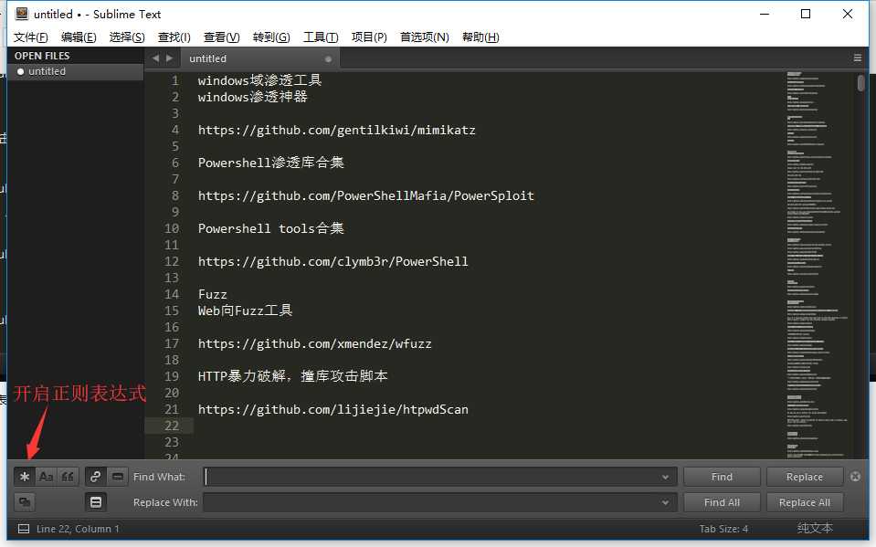The height and width of the screenshot is (547, 876).
Task: Open the 文件(F) menu
Action: pyautogui.click(x=31, y=37)
